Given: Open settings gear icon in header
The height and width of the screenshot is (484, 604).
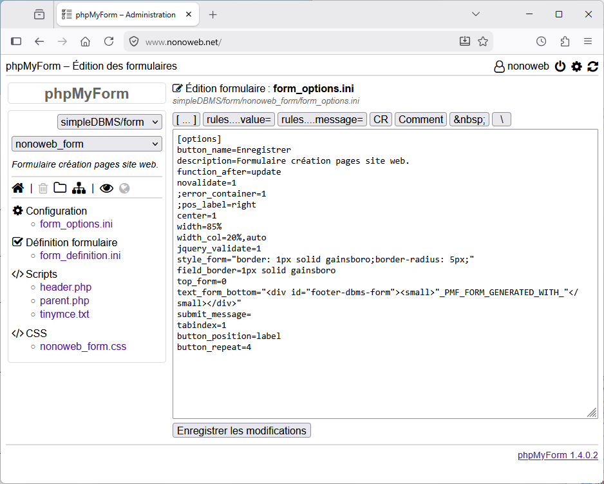Looking at the screenshot, I should coord(576,66).
